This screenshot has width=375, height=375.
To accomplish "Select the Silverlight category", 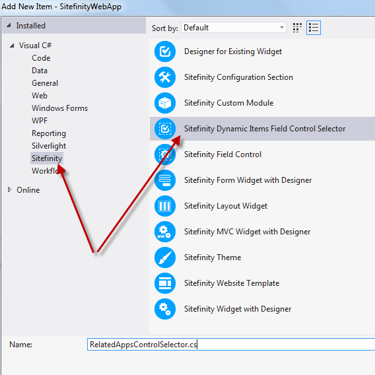I will [49, 146].
